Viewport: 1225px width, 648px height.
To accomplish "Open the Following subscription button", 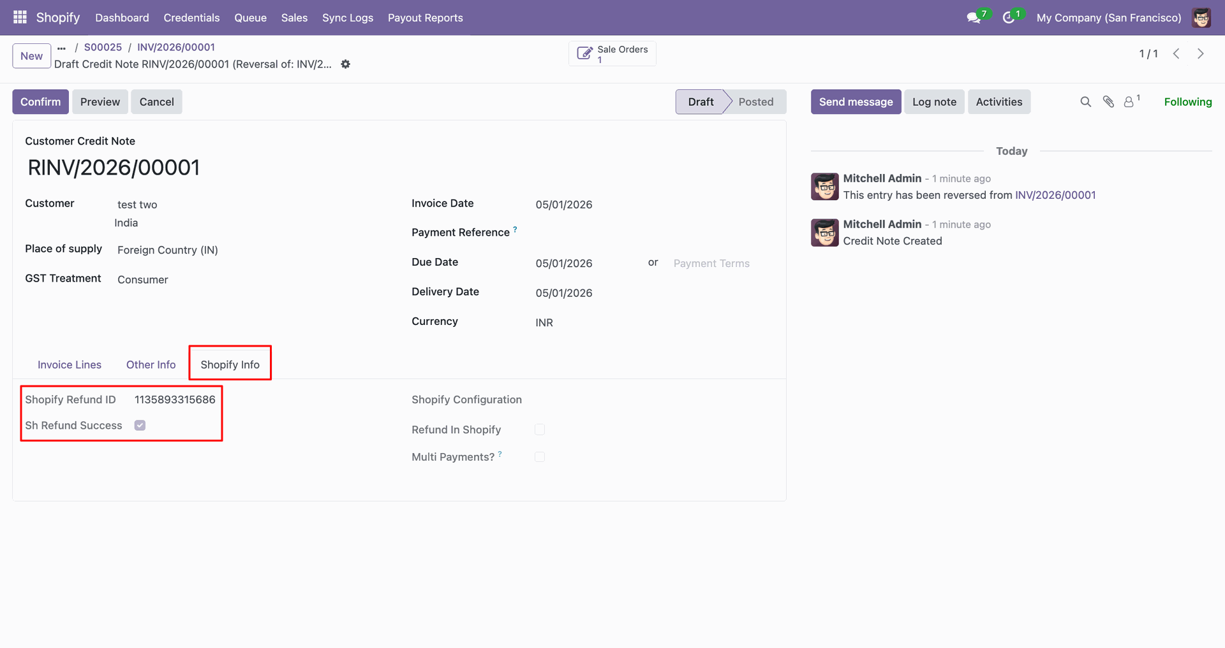I will click(x=1187, y=102).
